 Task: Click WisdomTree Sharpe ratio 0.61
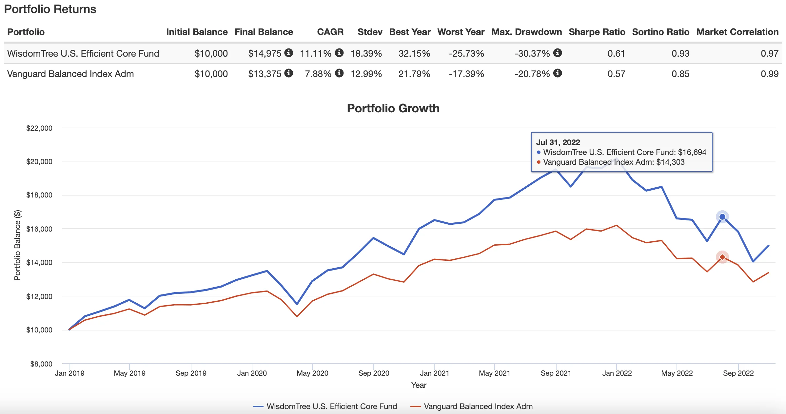tap(616, 53)
